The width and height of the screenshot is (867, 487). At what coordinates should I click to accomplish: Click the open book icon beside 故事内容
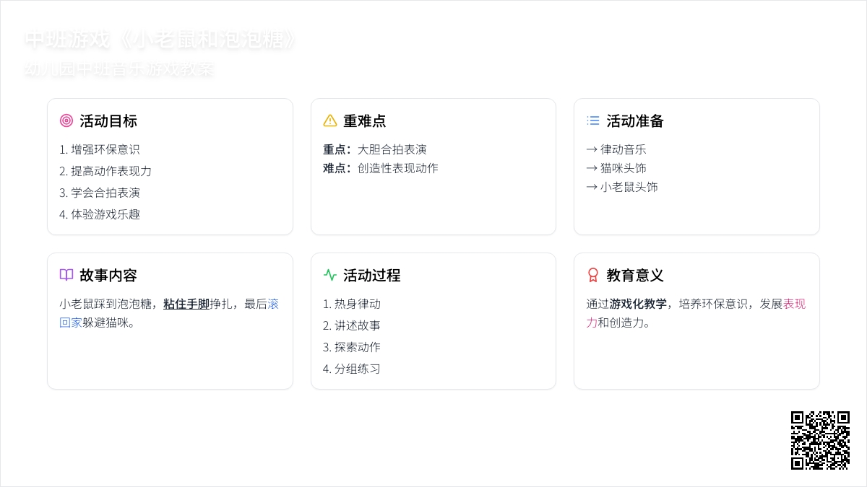click(66, 276)
